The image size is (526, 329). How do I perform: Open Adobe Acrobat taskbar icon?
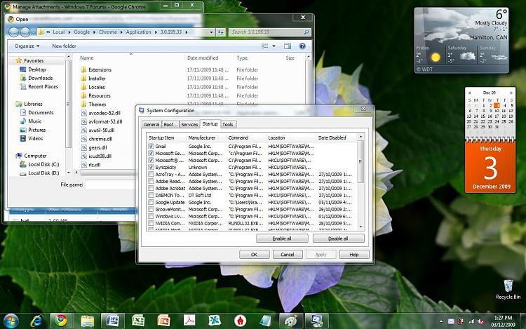[x=189, y=321]
